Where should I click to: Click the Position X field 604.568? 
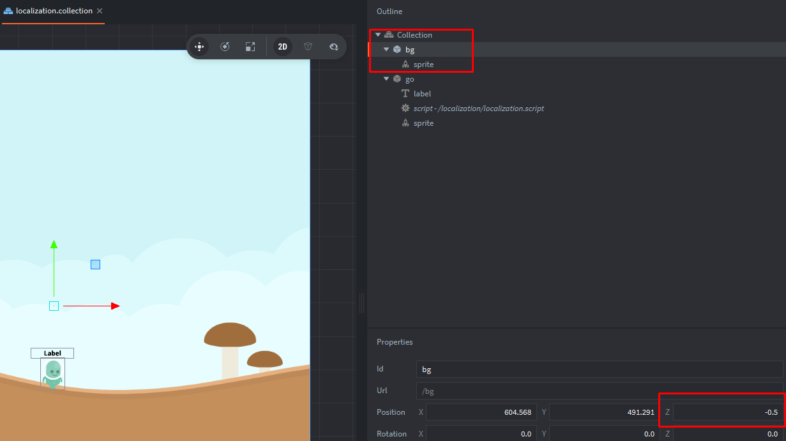(x=481, y=412)
